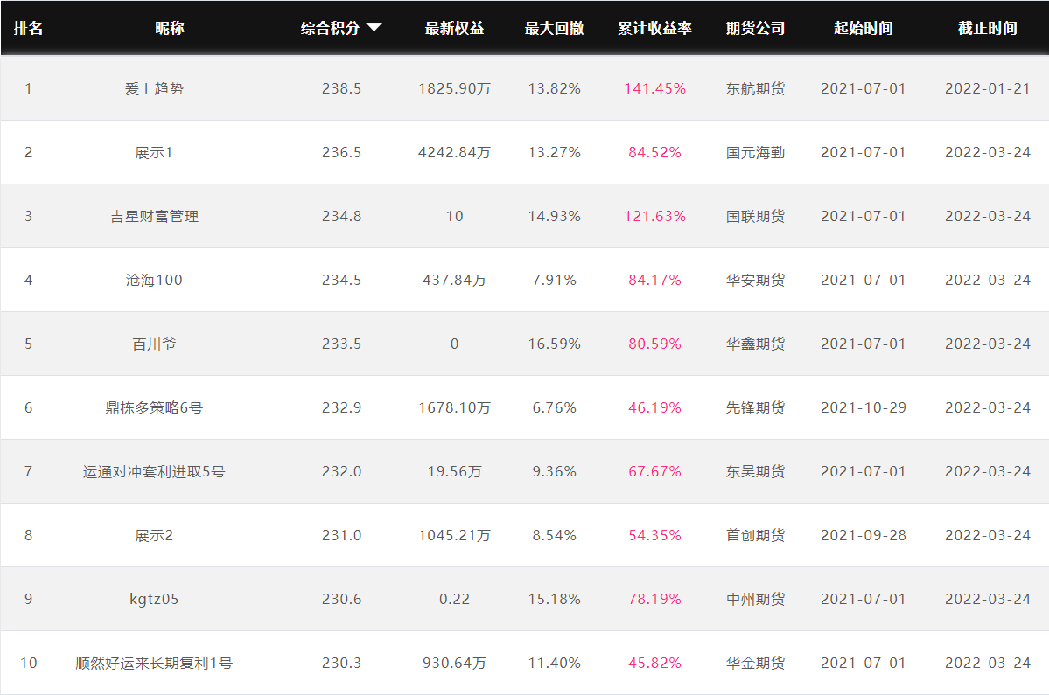Select the score 232.9
This screenshot has height=695, width=1049.
[341, 407]
